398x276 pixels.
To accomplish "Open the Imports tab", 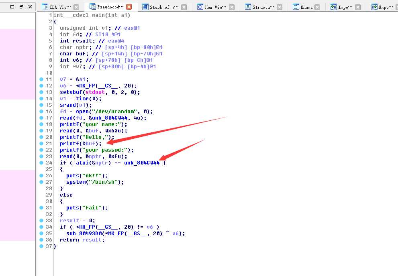I will click(345, 7).
